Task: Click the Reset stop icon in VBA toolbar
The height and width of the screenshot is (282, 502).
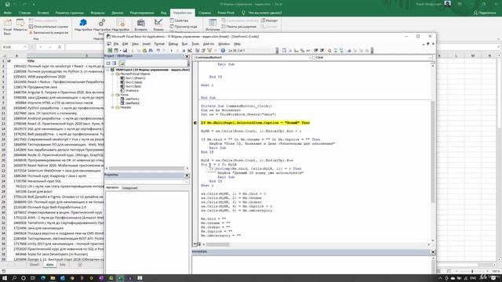Action: pyautogui.click(x=184, y=50)
